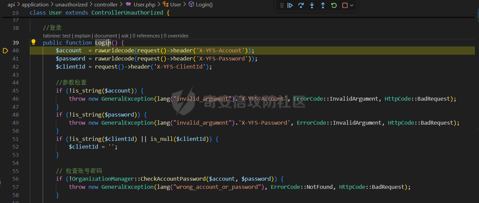Click the debug Step Over icon
Image resolution: width=479 pixels, height=203 pixels.
click(x=301, y=5)
